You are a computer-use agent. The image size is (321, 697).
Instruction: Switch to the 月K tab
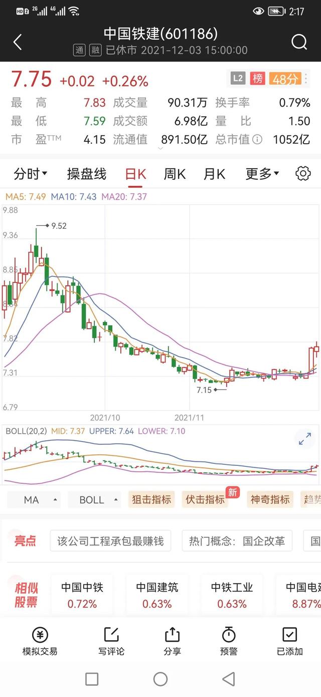point(214,174)
